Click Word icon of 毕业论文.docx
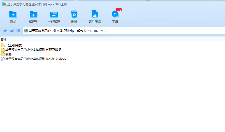The image size is (225, 132). click(x=3, y=59)
